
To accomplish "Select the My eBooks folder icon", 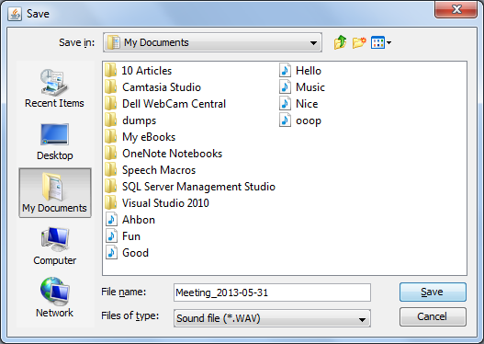I will 110,137.
